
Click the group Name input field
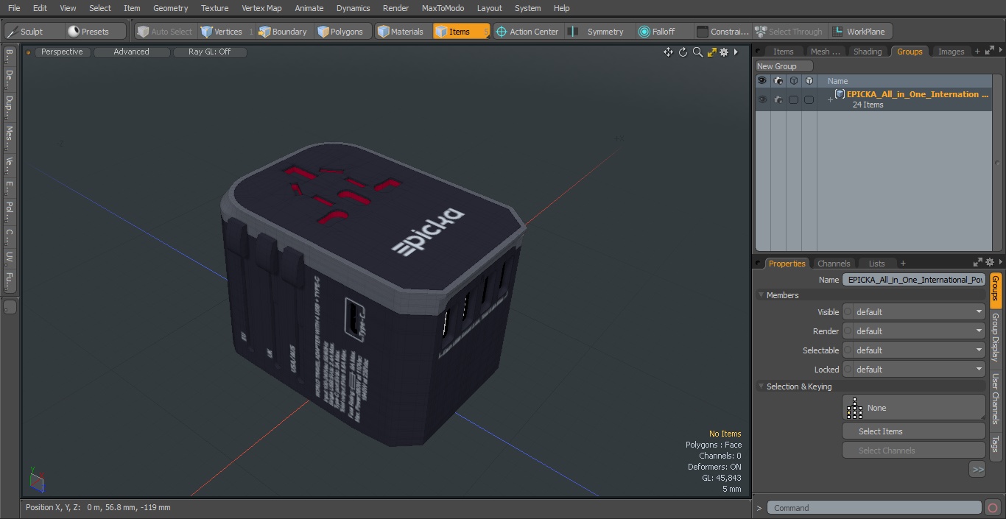pos(914,280)
